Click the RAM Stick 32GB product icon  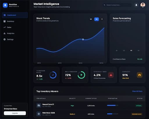tap(39, 114)
